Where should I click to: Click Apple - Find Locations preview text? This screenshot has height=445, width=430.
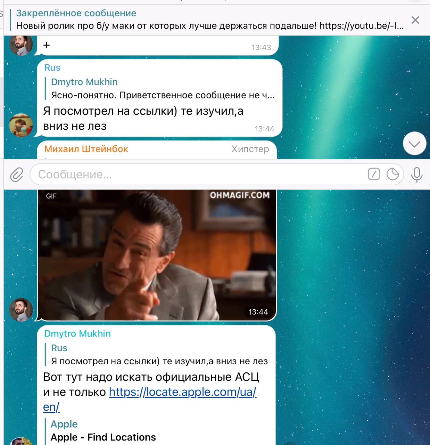[x=103, y=437]
